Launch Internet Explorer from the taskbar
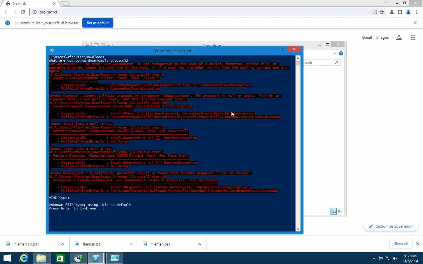The image size is (423, 264). (24, 258)
